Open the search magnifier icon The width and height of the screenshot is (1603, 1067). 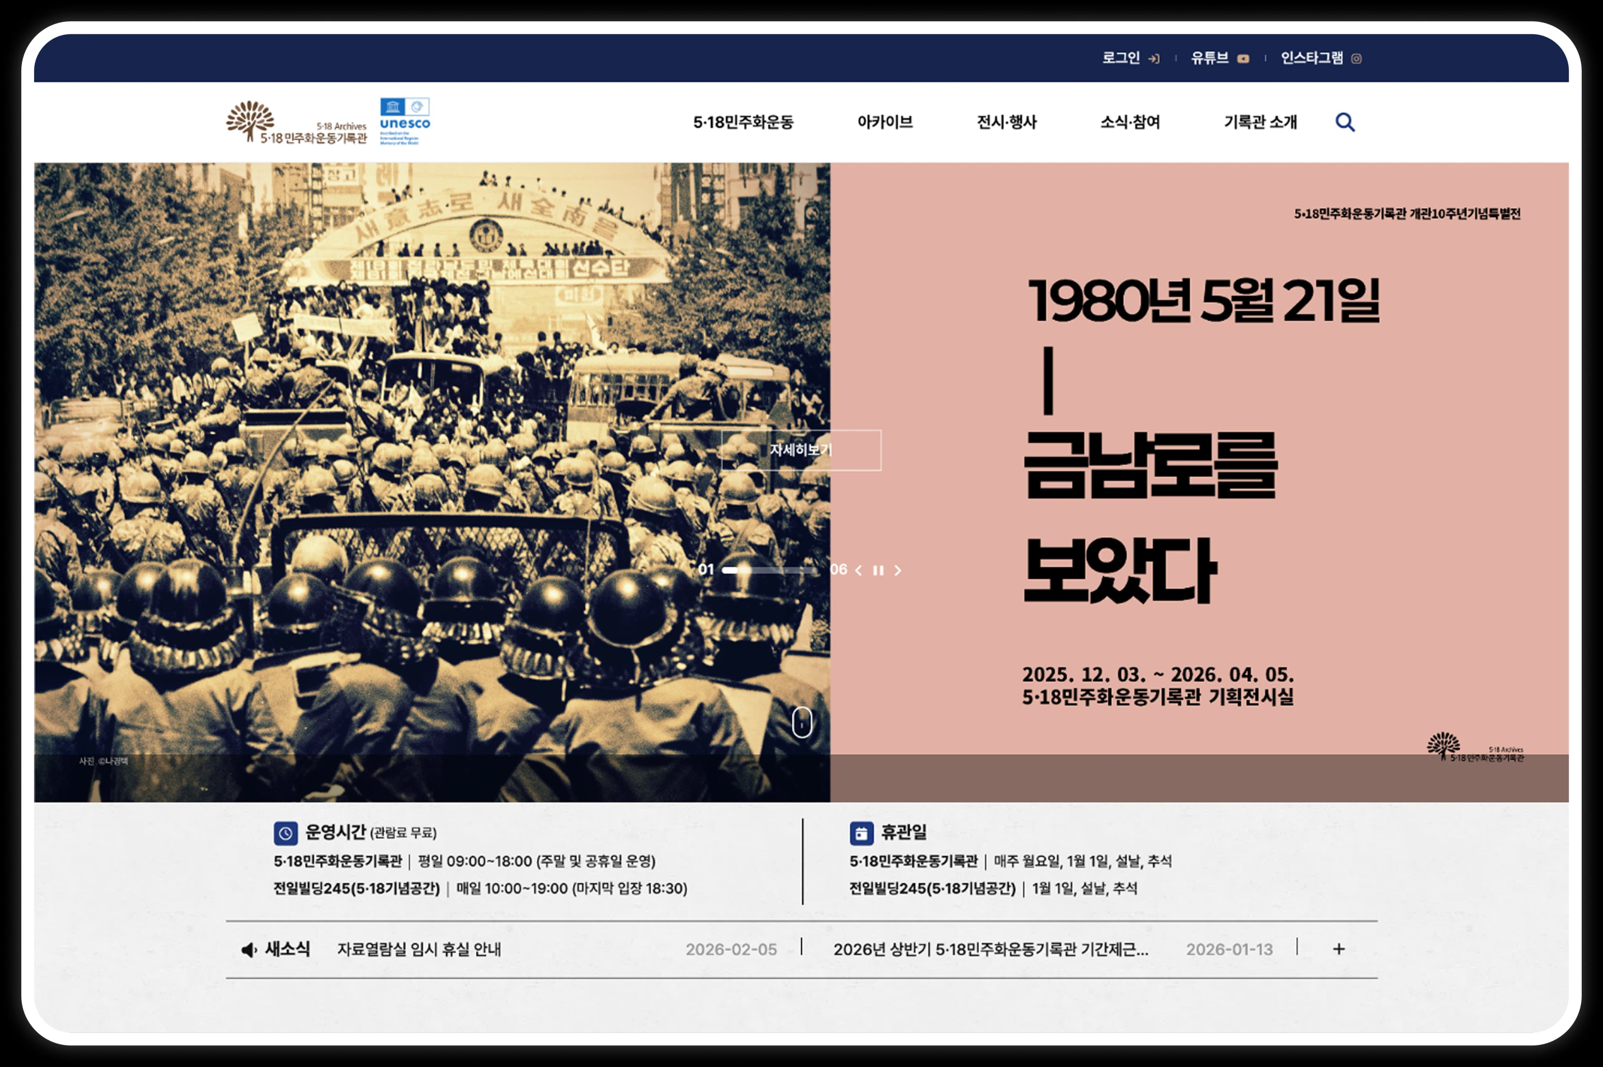(x=1345, y=122)
